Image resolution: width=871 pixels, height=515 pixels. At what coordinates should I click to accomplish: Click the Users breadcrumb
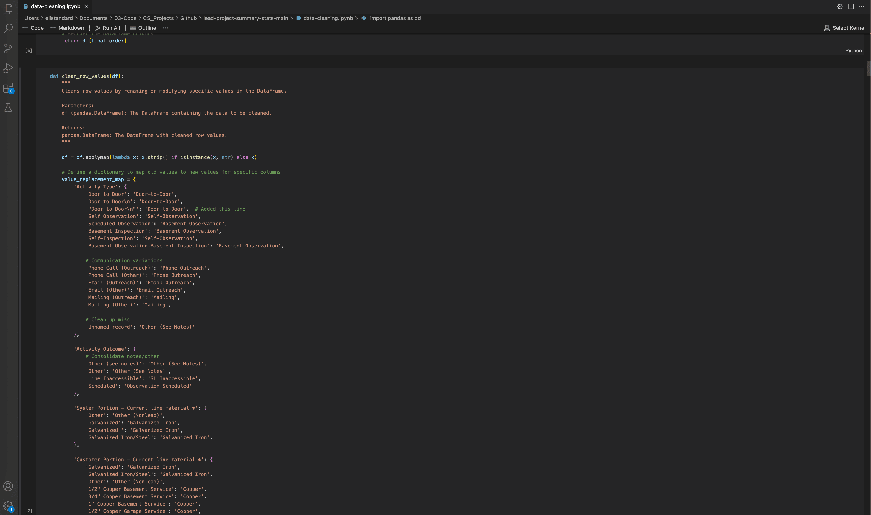(x=32, y=18)
